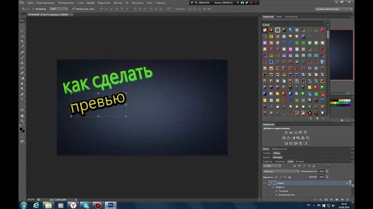The height and width of the screenshot is (209, 373).
Task: Open the Opacity value dropdown arrow
Action: pos(327,171)
